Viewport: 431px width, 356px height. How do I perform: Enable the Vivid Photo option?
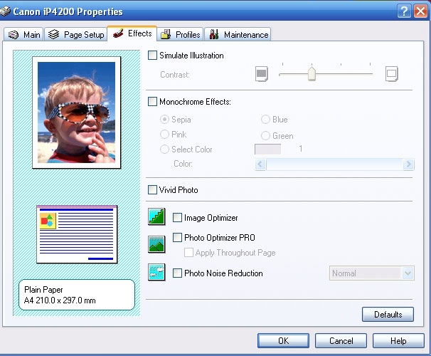152,190
